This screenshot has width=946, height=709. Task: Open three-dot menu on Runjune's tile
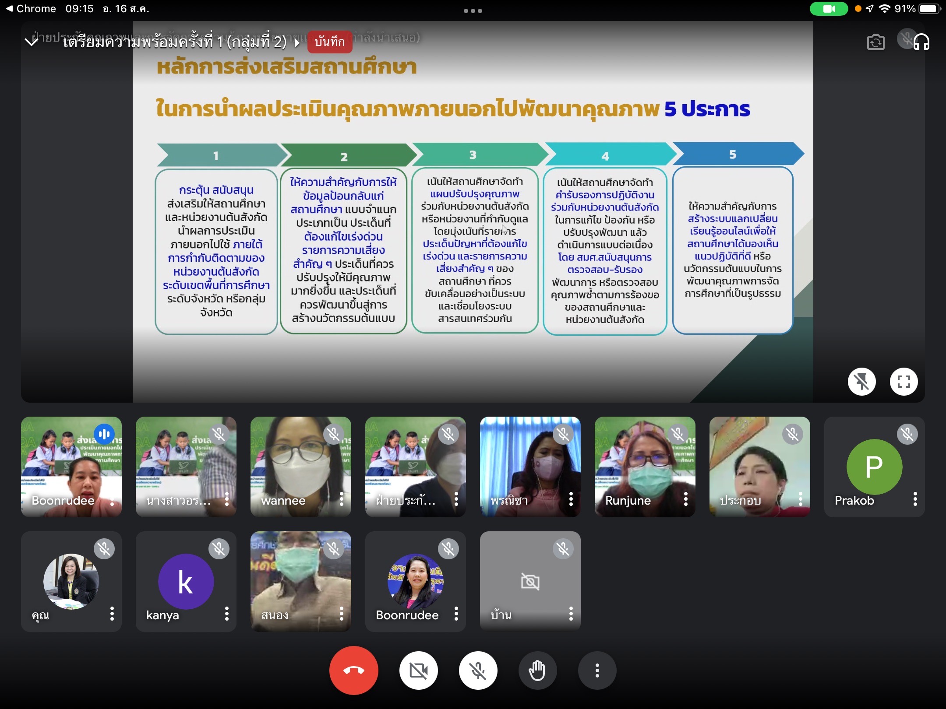click(x=685, y=499)
